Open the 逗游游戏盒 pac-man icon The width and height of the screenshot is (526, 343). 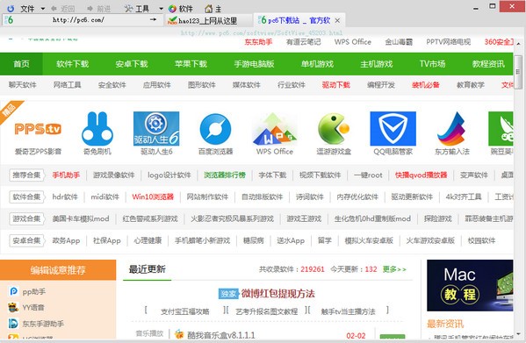[x=334, y=129]
